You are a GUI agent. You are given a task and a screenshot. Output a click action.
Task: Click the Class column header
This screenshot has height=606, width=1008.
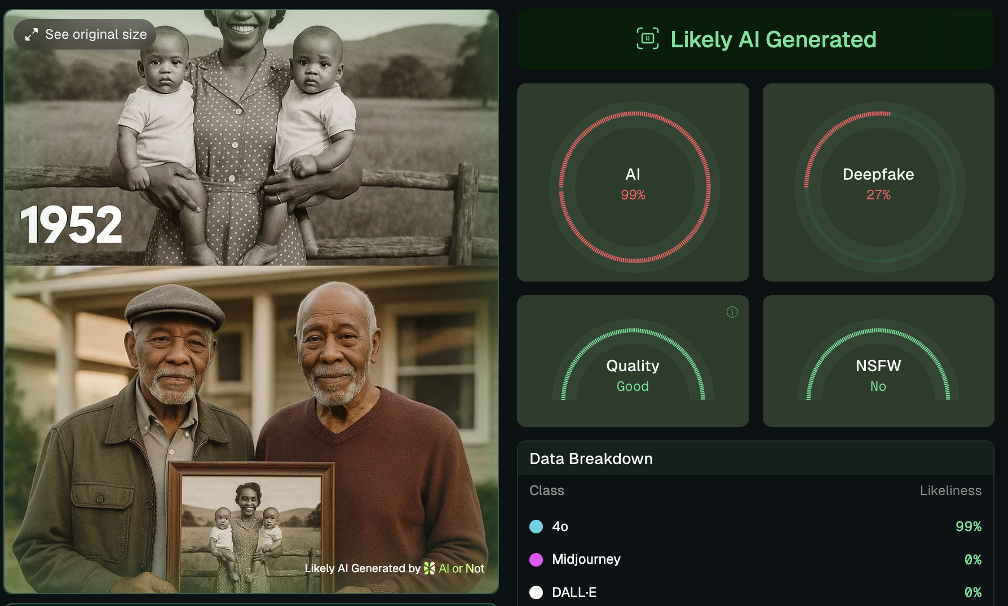click(x=546, y=491)
